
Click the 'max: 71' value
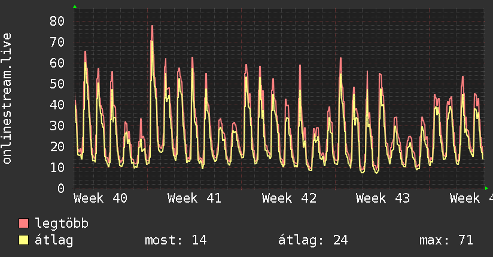pyautogui.click(x=446, y=240)
